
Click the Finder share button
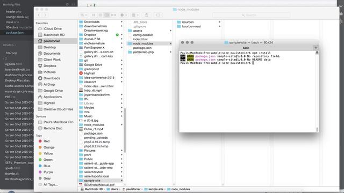pos(146,15)
